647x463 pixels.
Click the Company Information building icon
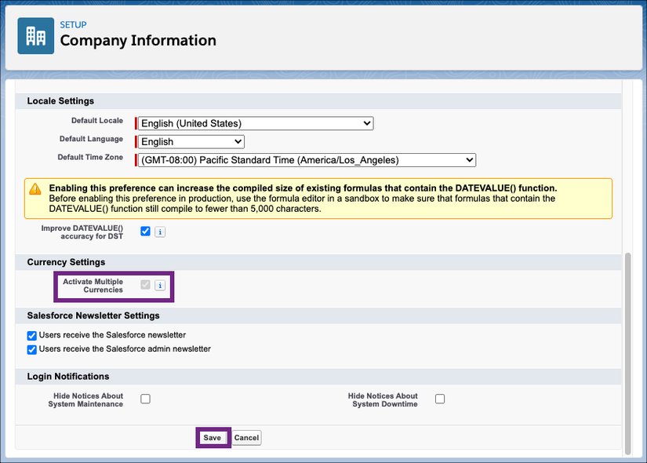(x=35, y=36)
